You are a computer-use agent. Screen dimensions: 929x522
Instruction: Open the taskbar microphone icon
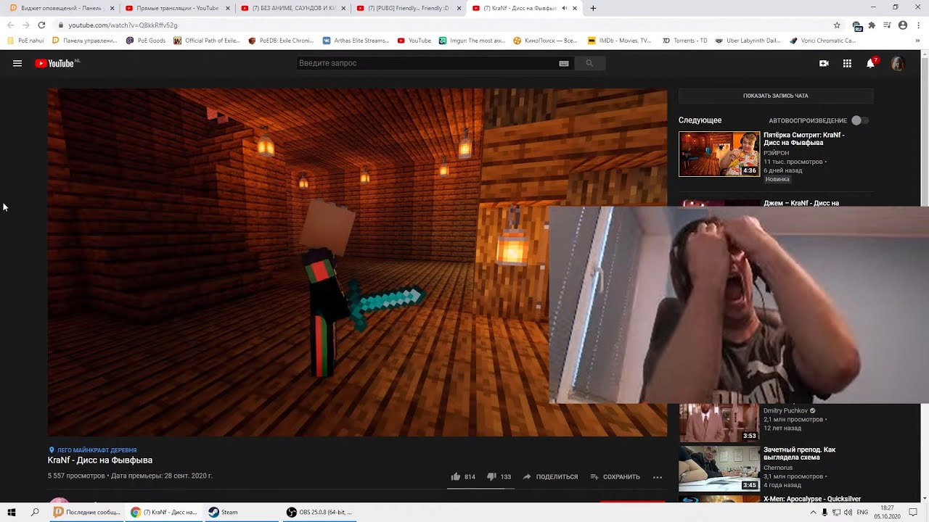(x=824, y=512)
